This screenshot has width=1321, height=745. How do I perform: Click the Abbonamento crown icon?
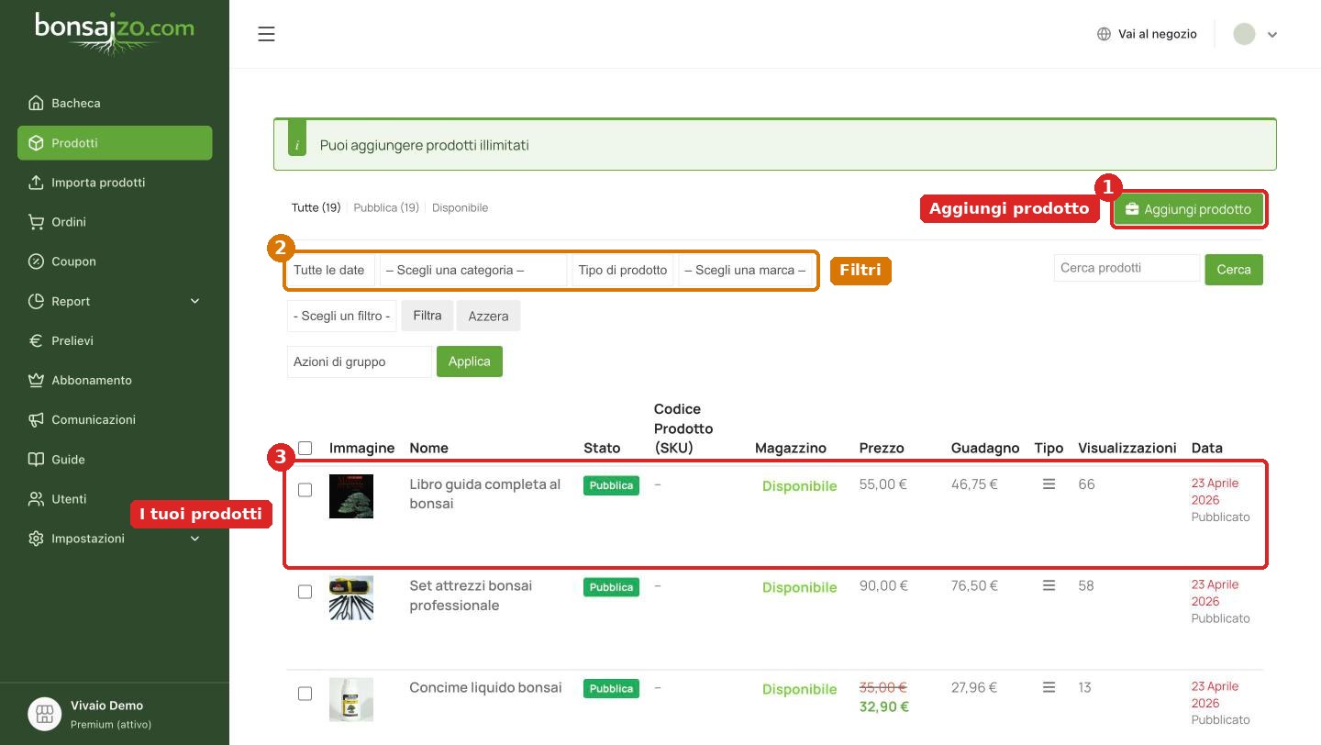(x=36, y=380)
